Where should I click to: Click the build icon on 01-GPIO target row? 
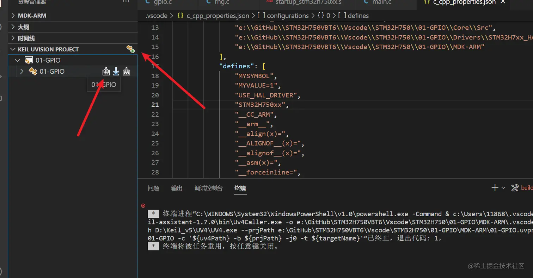click(106, 72)
